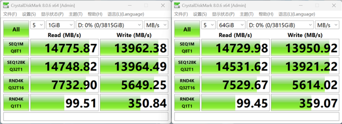Open 语言(L)(Language) menu in right window

pyautogui.click(x=297, y=14)
